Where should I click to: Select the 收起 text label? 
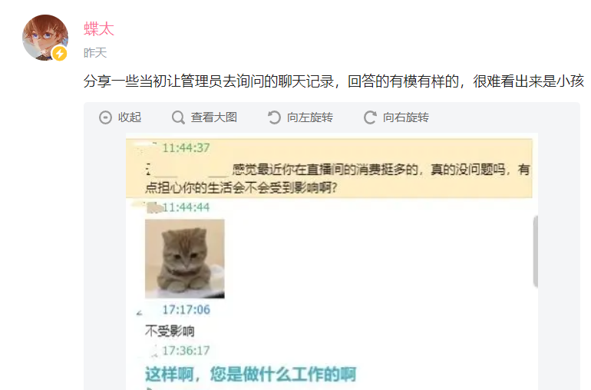[x=130, y=117]
